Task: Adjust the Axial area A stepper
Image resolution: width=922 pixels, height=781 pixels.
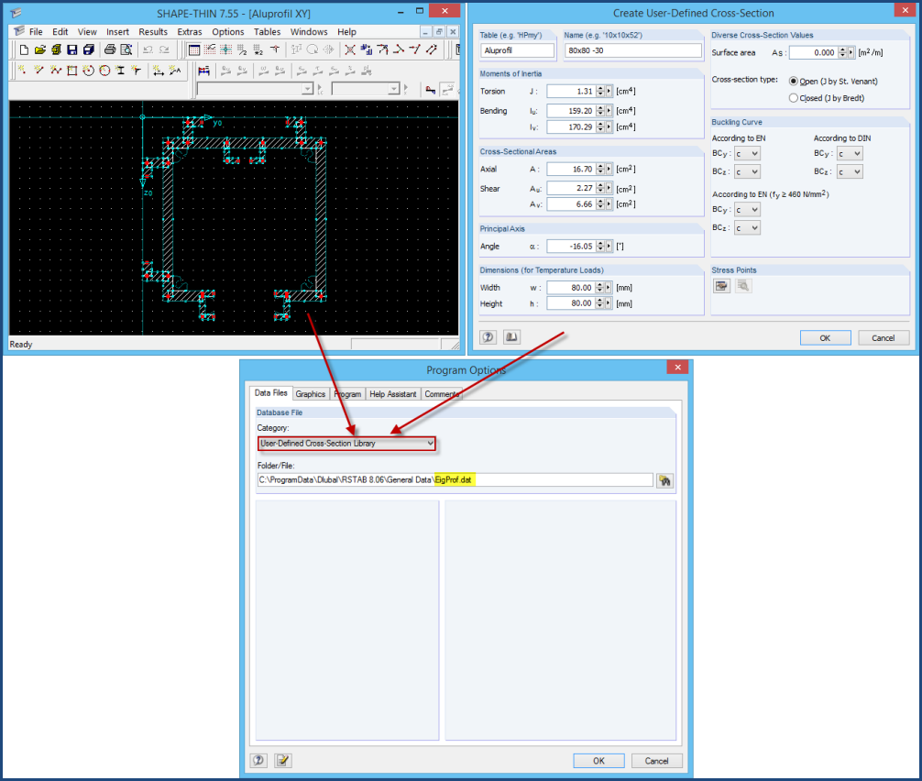Action: coord(600,169)
